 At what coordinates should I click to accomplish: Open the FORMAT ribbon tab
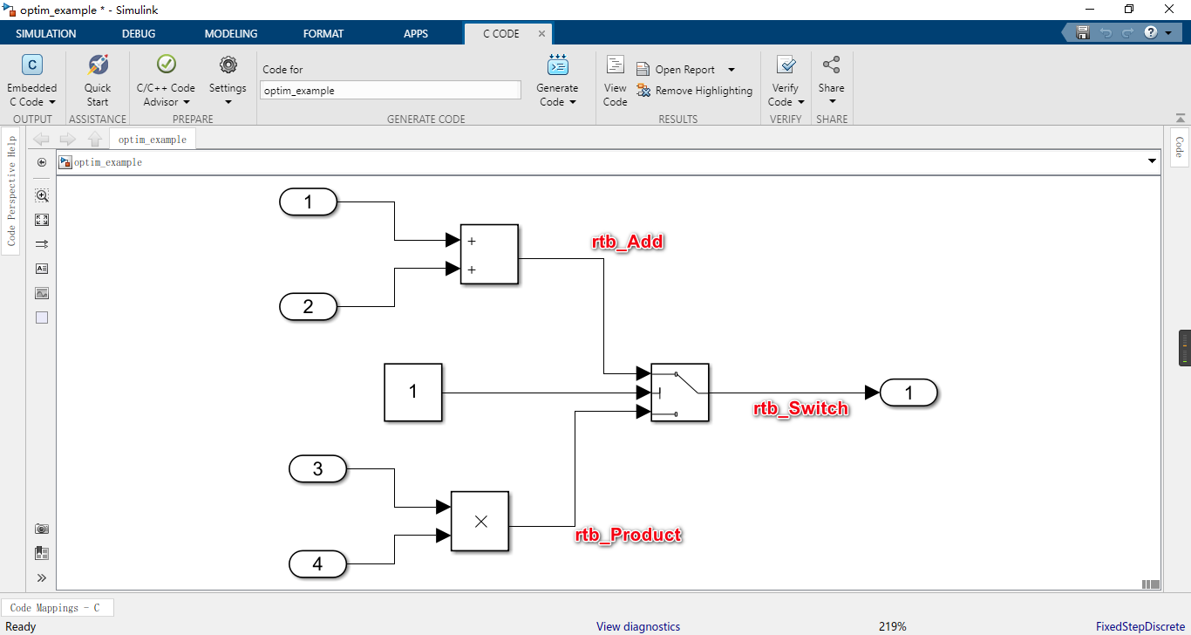coord(323,33)
